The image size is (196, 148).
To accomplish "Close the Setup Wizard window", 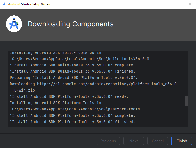I will 189,4.
